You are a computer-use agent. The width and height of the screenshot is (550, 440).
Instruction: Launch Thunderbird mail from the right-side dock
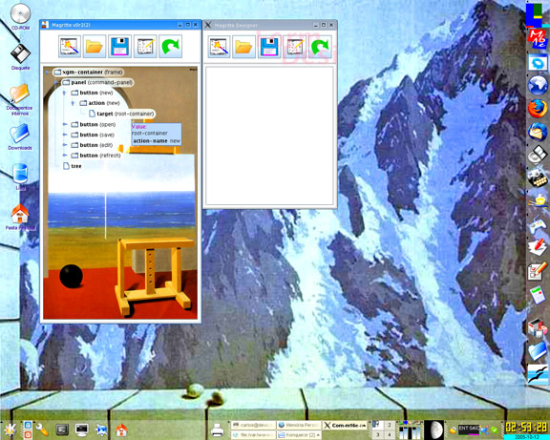[x=538, y=131]
